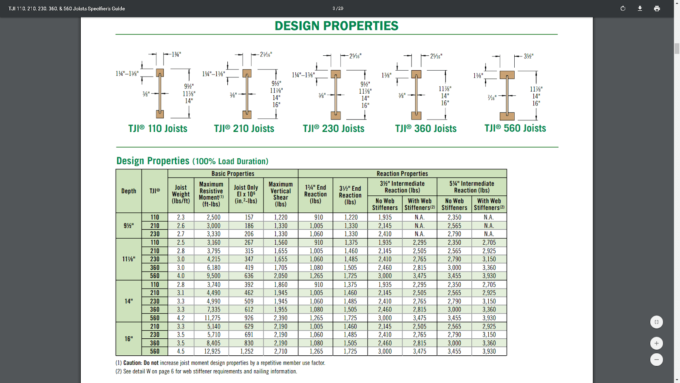Click the 1¾" End Reaction column header
Image resolution: width=680 pixels, height=383 pixels.
click(315, 194)
